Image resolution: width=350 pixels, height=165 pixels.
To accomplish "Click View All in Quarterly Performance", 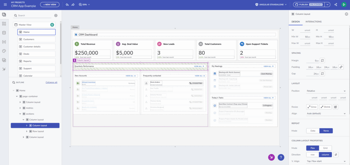I will (x=199, y=66).
